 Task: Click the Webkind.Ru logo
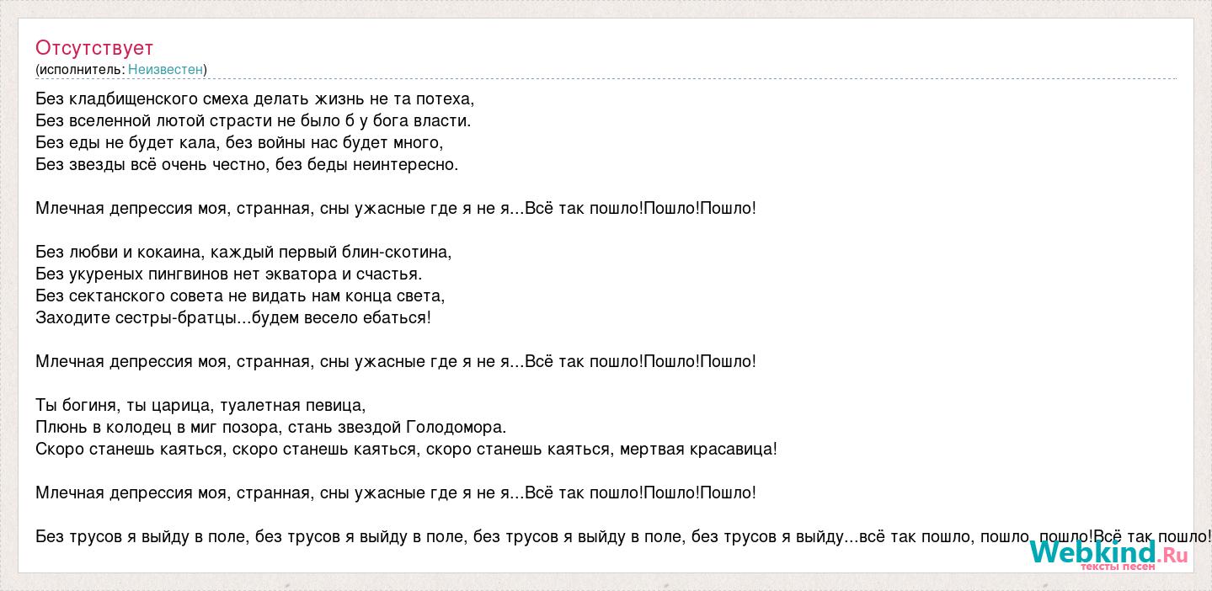point(1108,554)
